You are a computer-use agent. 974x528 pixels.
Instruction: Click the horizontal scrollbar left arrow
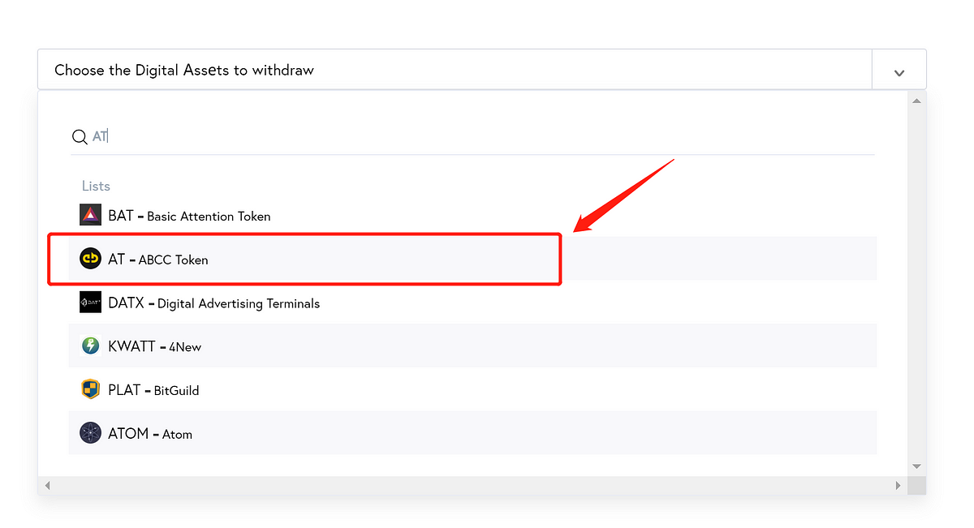coord(47,485)
